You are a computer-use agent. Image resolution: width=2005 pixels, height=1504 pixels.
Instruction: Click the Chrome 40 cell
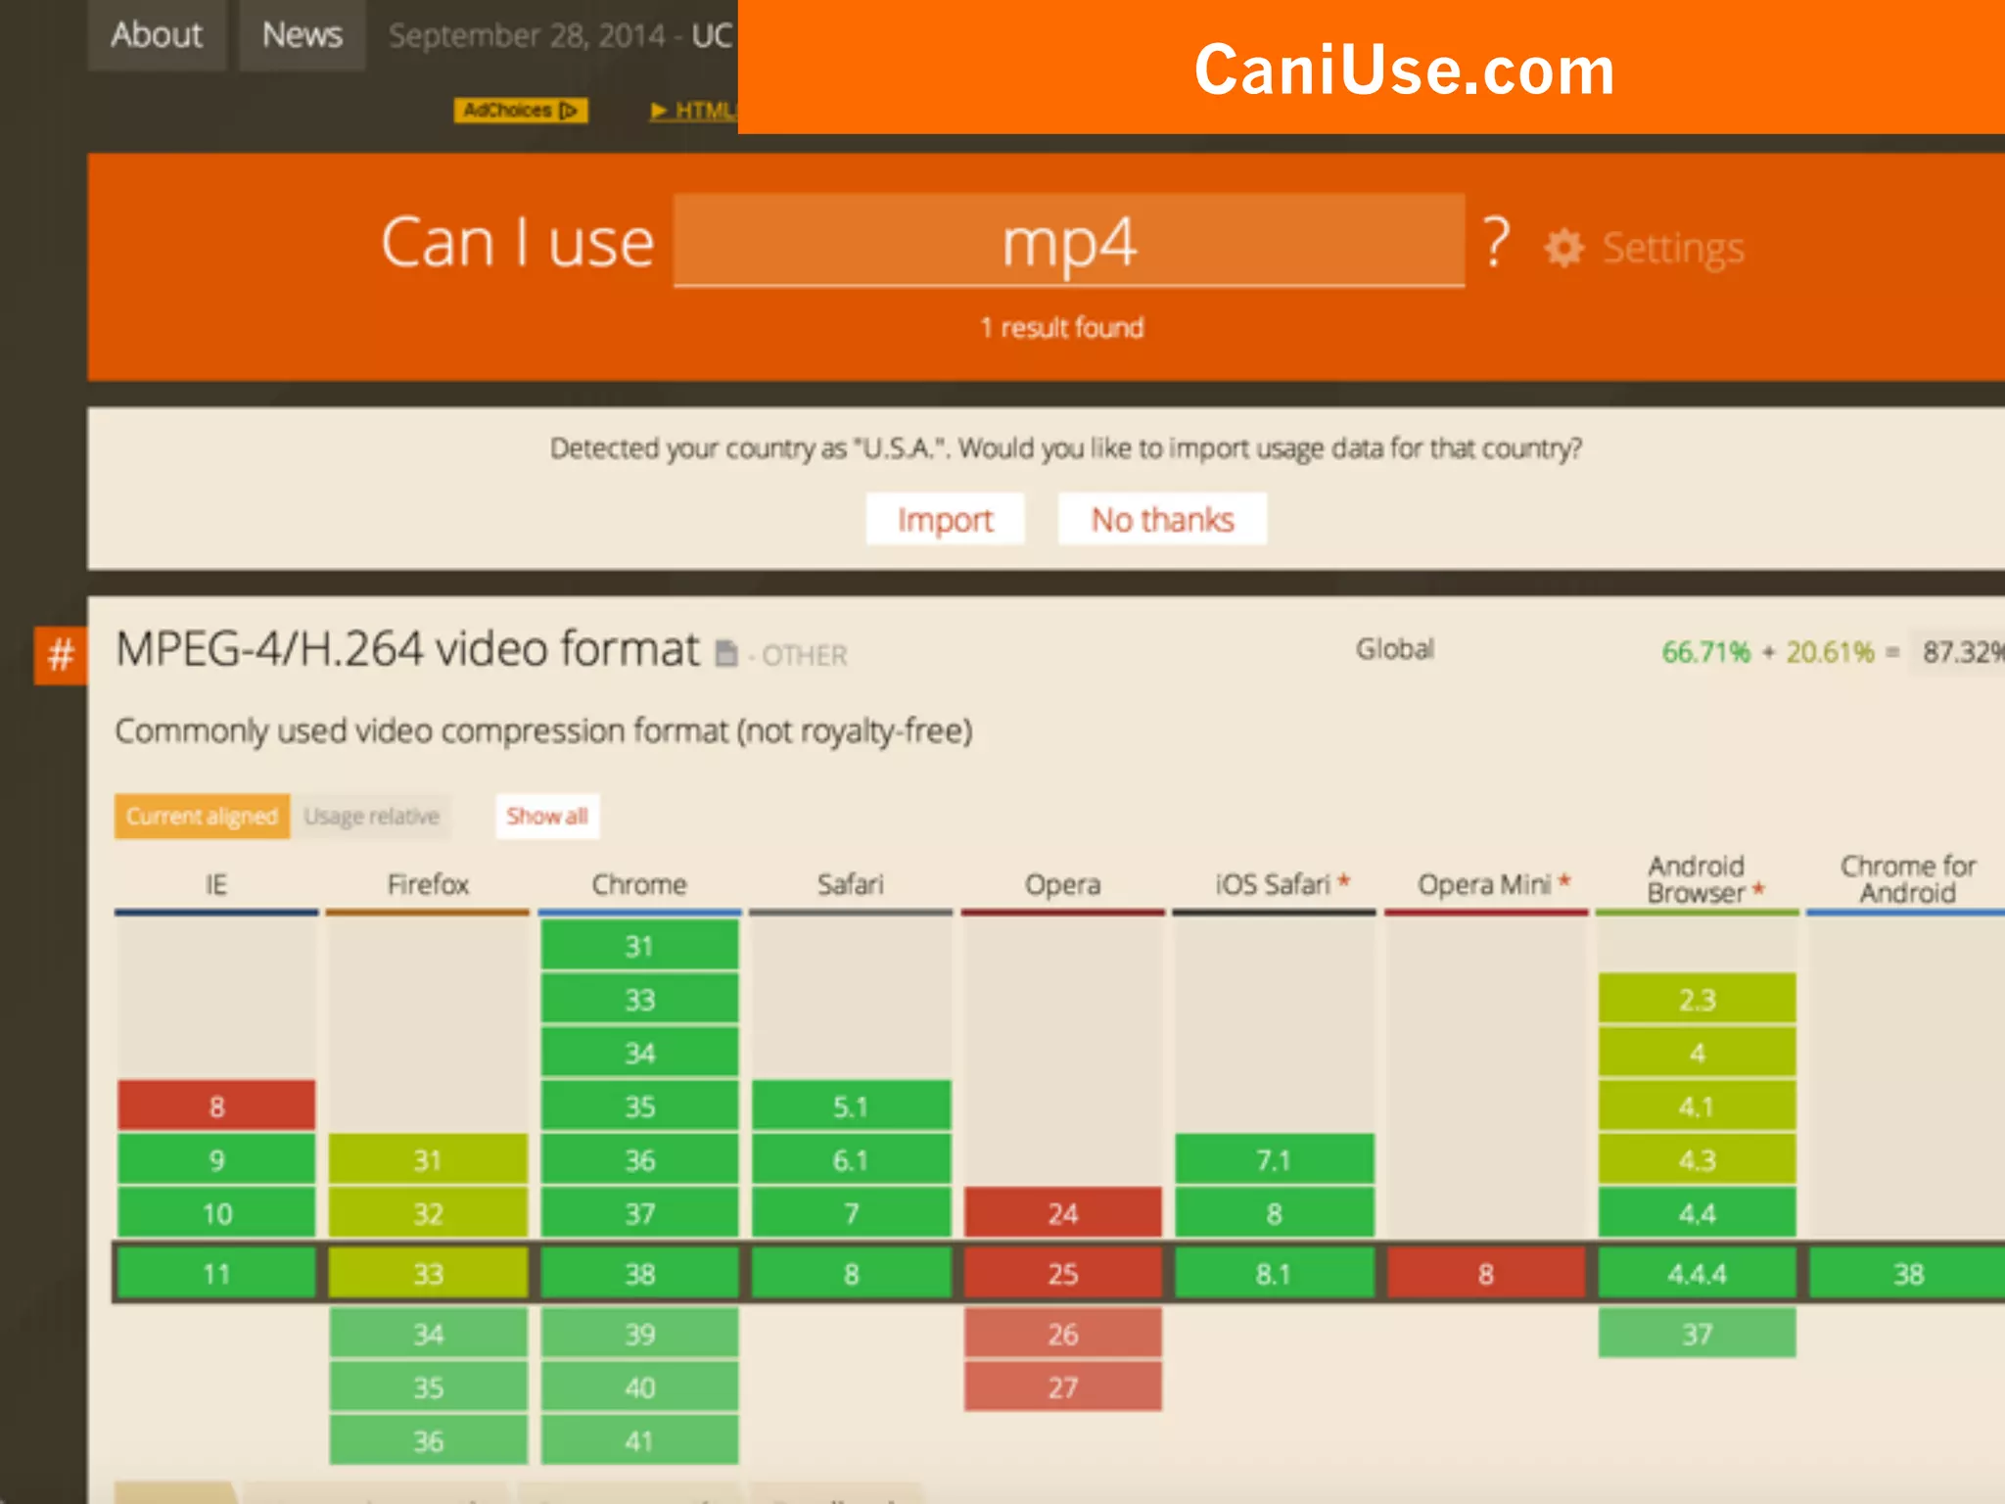639,1386
